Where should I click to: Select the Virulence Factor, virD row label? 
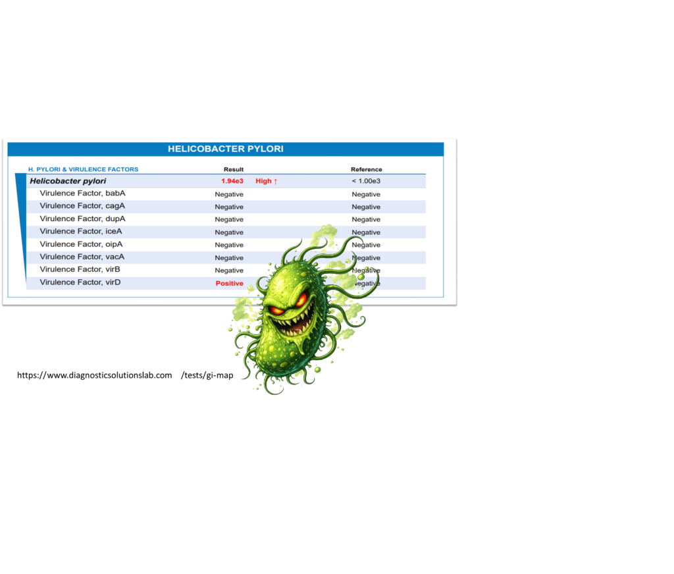click(80, 282)
